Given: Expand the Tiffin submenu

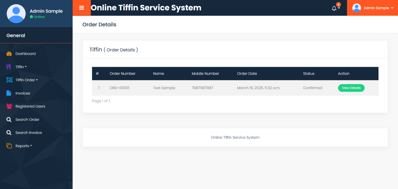Looking at the screenshot, I should click(x=21, y=67).
